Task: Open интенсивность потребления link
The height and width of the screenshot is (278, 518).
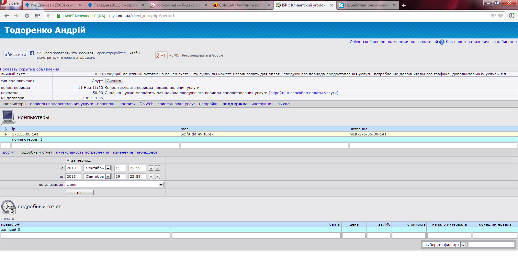Action: 83,152
